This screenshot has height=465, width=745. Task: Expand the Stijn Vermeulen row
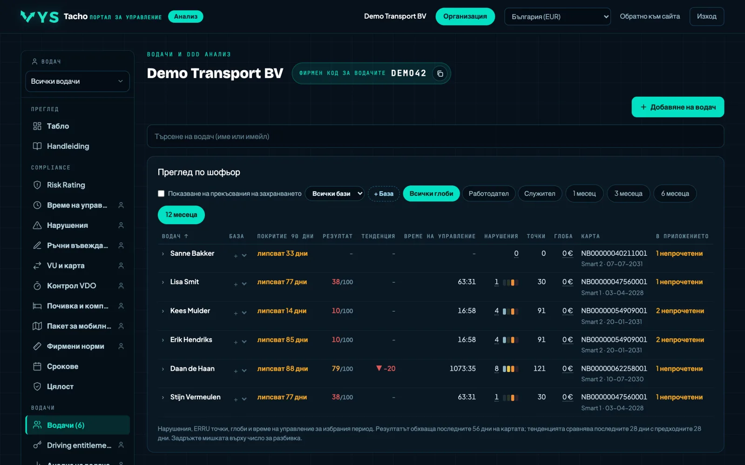click(163, 398)
